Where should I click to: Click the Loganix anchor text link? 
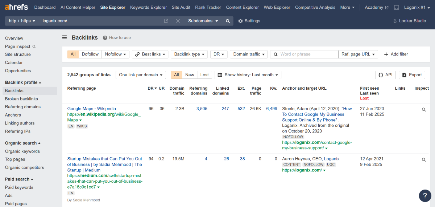(x=332, y=159)
